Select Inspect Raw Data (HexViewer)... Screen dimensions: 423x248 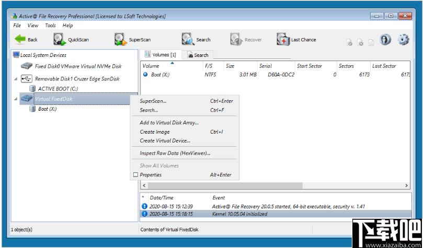pyautogui.click(x=185, y=153)
